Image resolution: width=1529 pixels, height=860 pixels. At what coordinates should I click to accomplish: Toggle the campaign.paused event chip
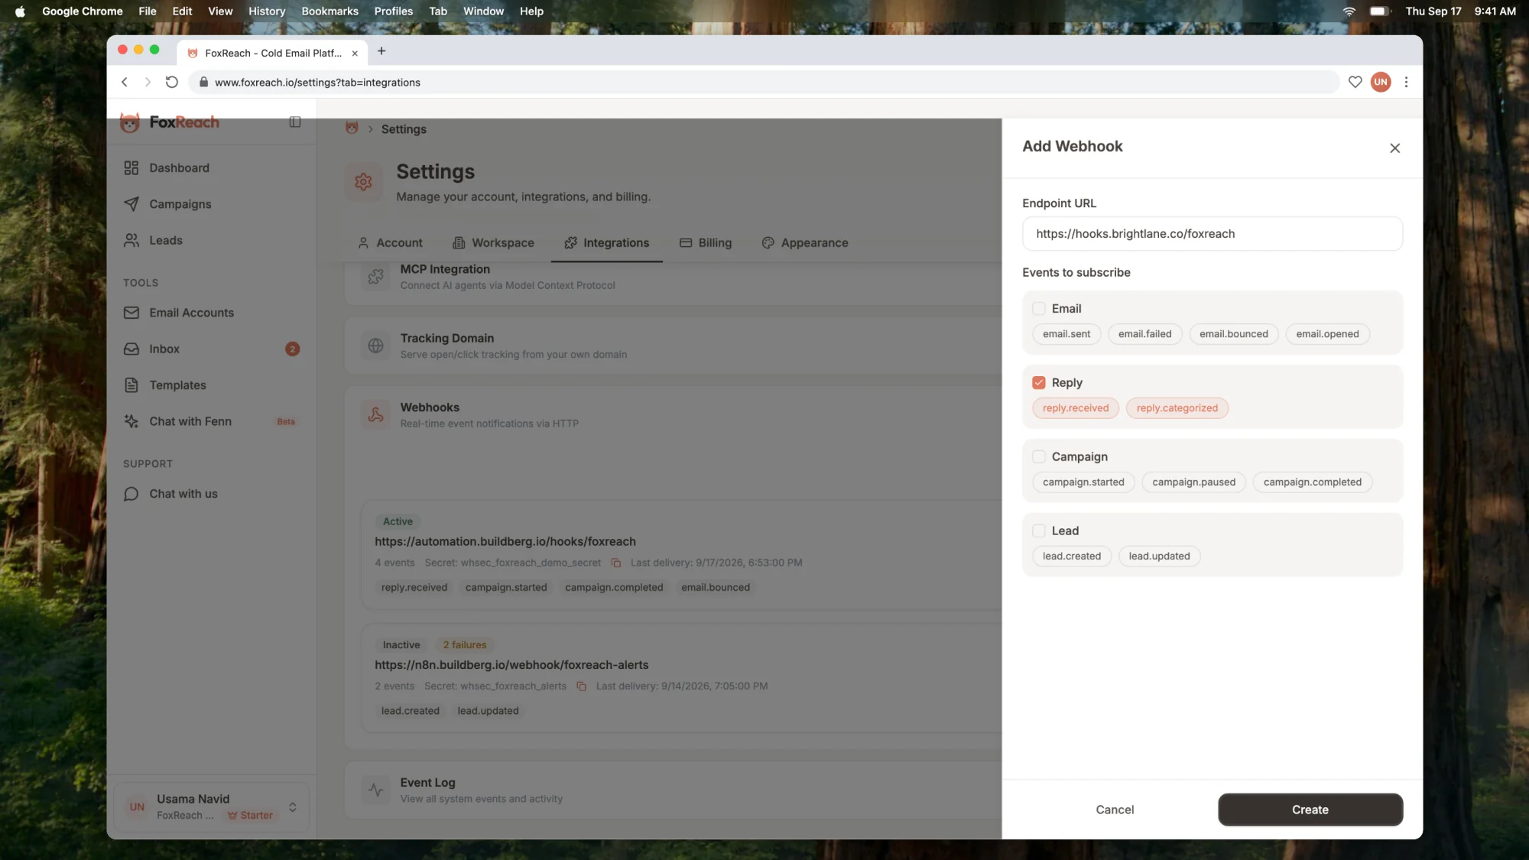pyautogui.click(x=1193, y=482)
